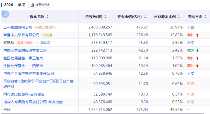
Task: Click the round search-list icon above the table
Action: [x=5, y=14]
